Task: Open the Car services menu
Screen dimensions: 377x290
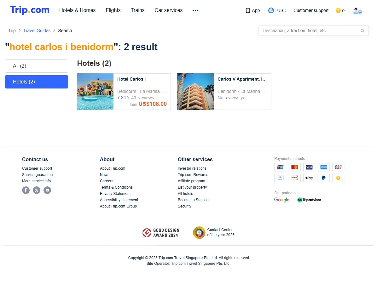Action: 169,10
